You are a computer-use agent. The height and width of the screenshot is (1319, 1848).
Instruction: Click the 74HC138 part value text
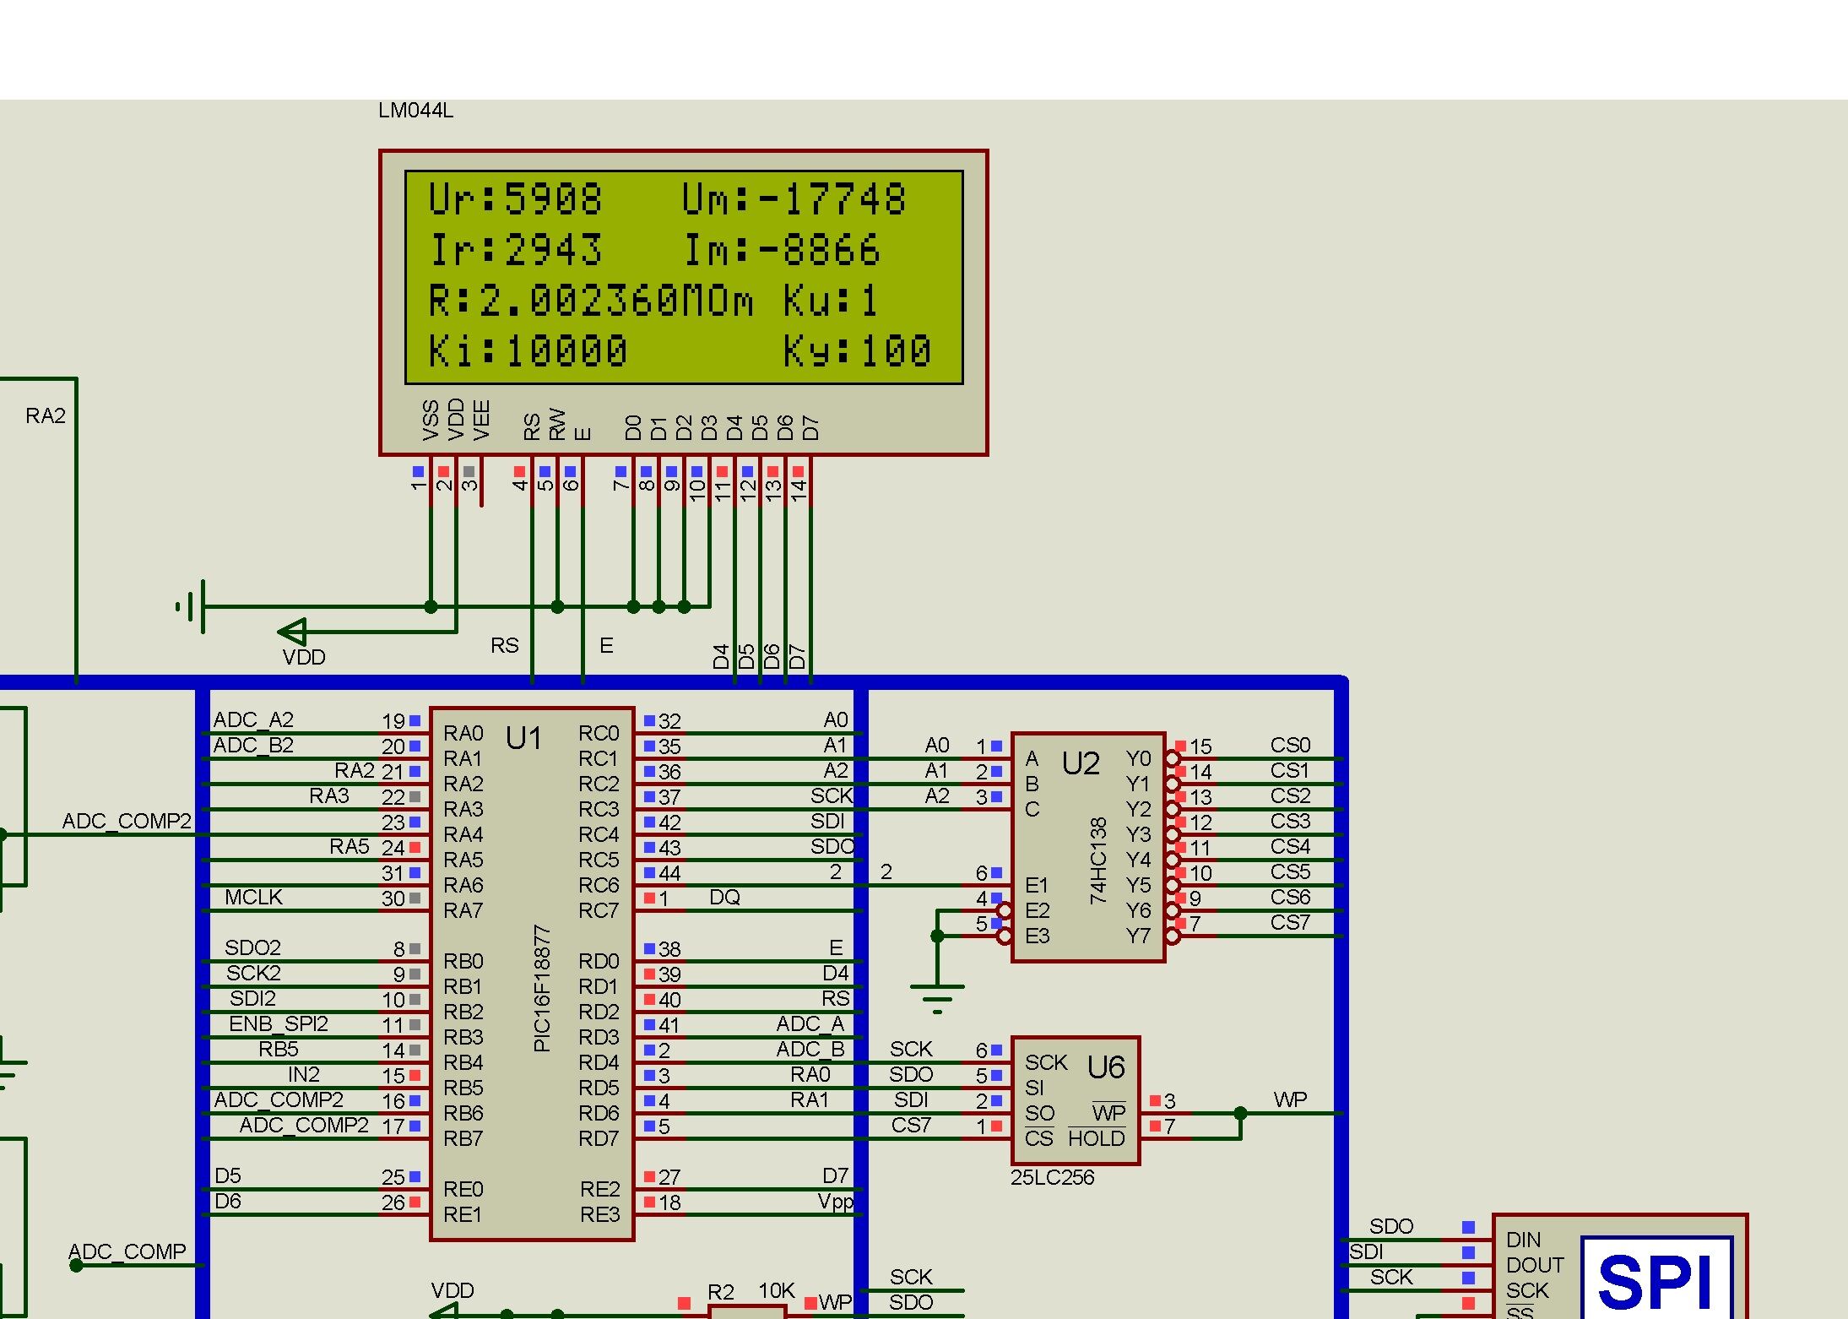pos(1097,860)
